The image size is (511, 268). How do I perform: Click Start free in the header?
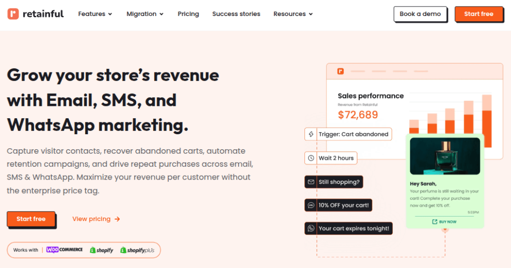[x=479, y=14]
